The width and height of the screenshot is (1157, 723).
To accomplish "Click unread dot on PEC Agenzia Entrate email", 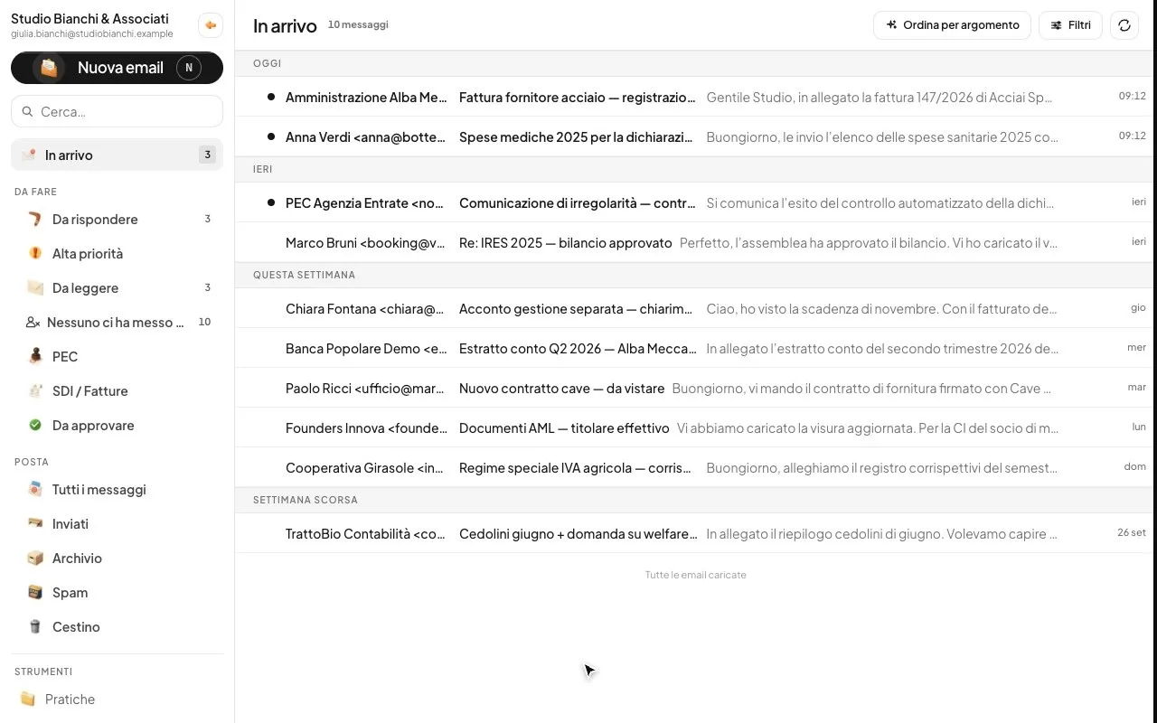I will click(271, 203).
